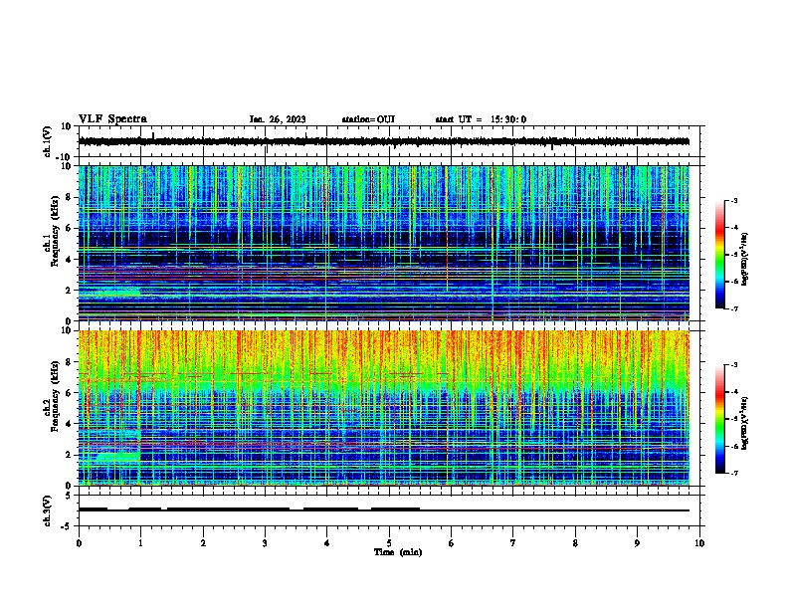This screenshot has height=609, width=788.
Task: Select the date text "Jan. 26, 2023"
Action: [x=278, y=119]
